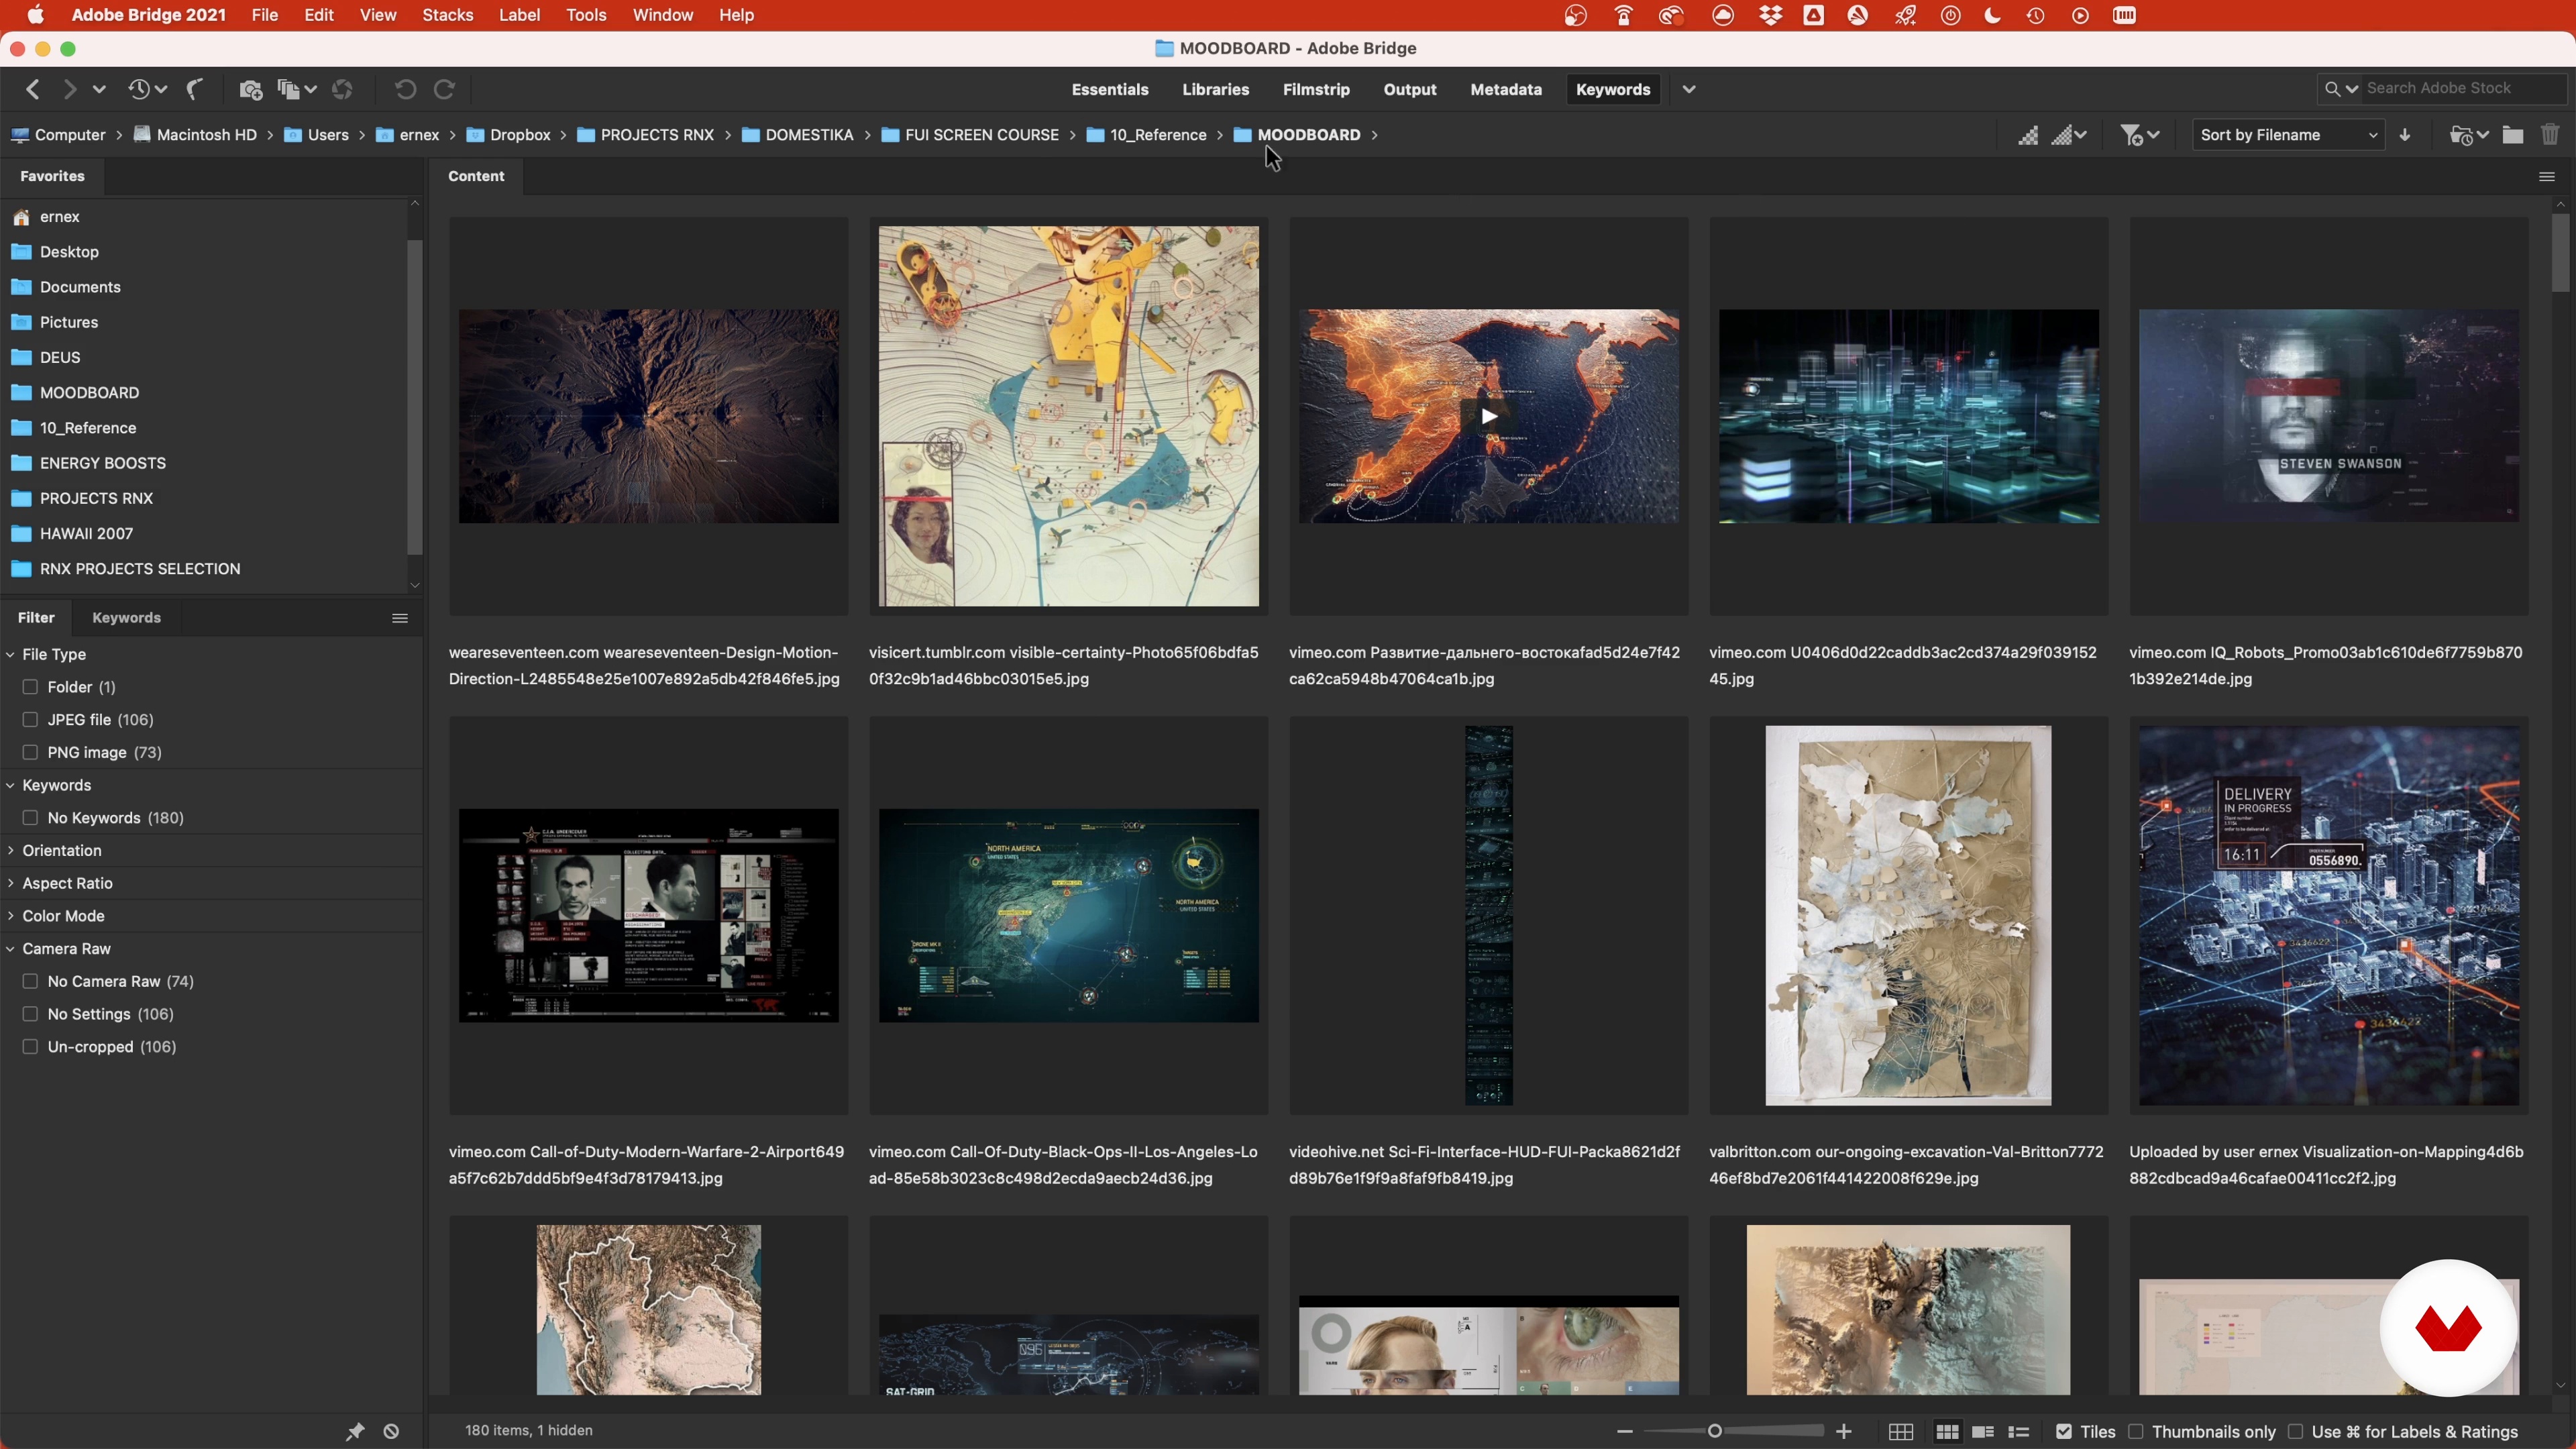Navigate to 10_Reference in path bar
Image resolution: width=2576 pixels, height=1449 pixels.
tap(1147, 135)
